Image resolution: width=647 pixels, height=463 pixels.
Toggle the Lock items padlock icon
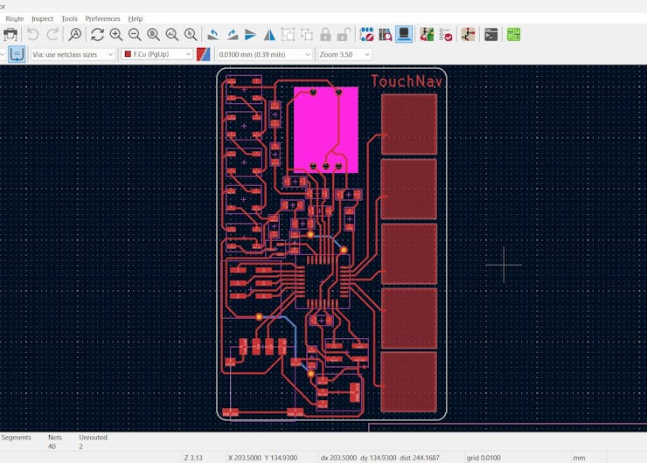pyautogui.click(x=325, y=35)
